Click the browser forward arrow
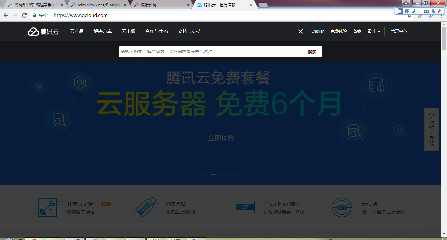The width and height of the screenshot is (447, 240). [x=15, y=15]
